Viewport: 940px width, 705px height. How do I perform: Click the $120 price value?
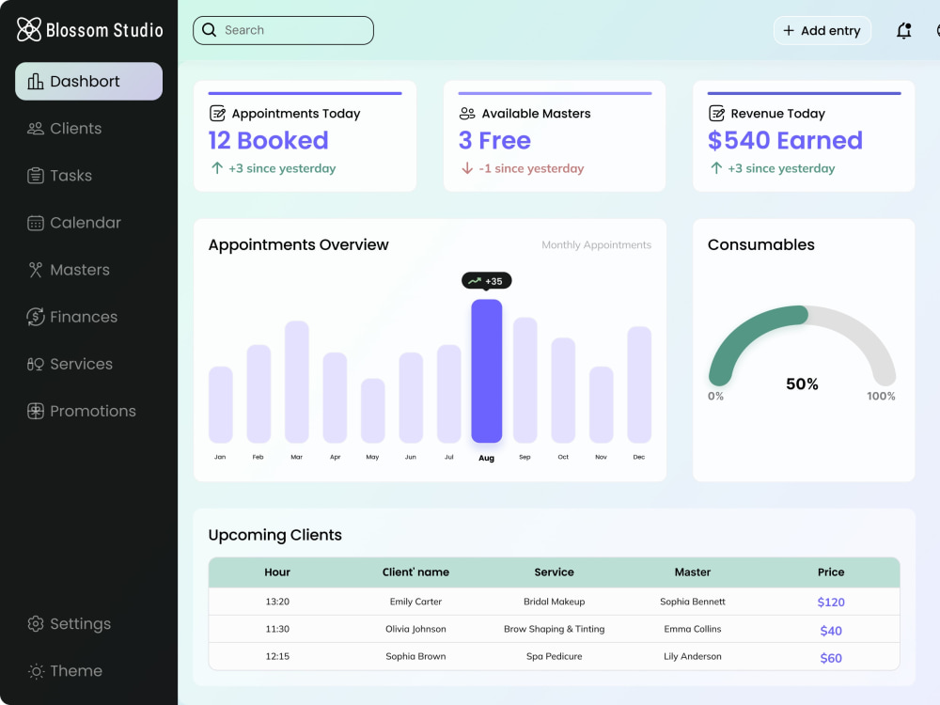(x=831, y=602)
